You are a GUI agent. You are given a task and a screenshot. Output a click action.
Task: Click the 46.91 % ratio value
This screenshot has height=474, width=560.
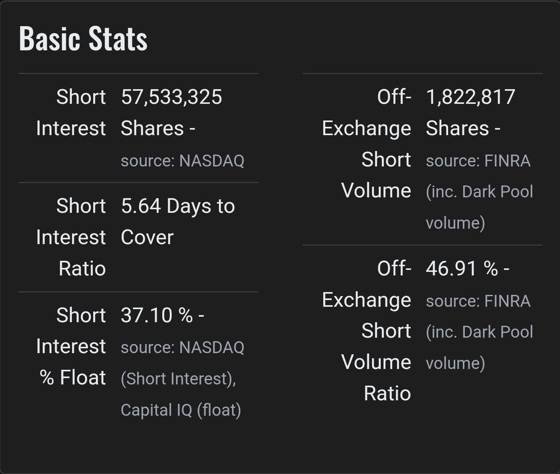467,269
